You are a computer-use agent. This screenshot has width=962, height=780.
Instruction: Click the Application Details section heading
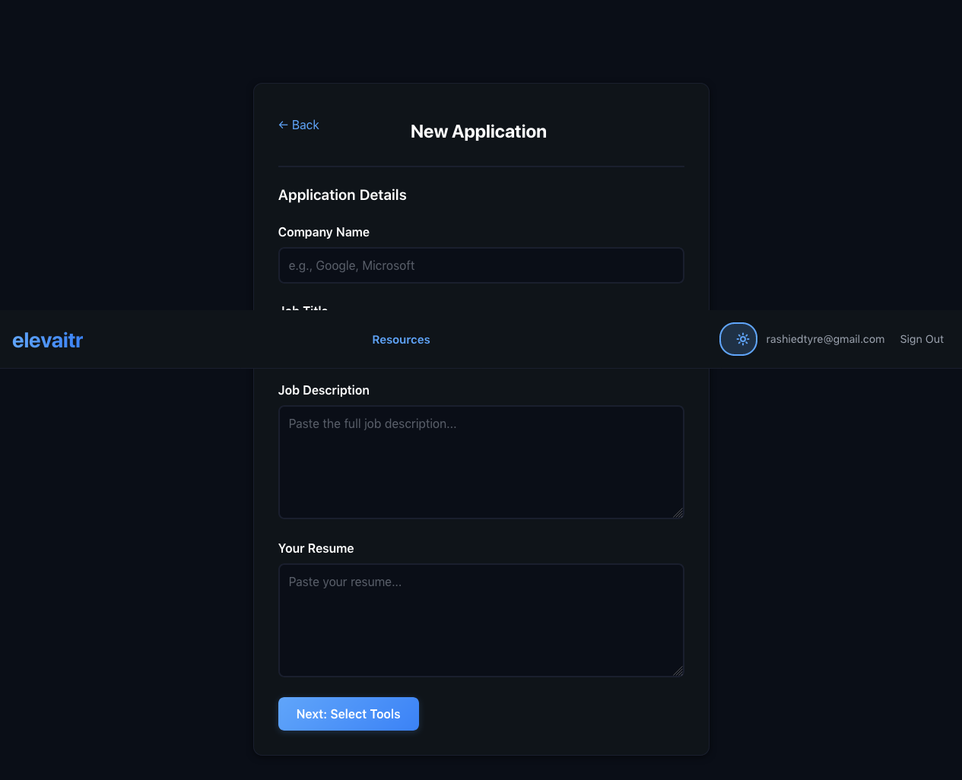(x=342, y=195)
